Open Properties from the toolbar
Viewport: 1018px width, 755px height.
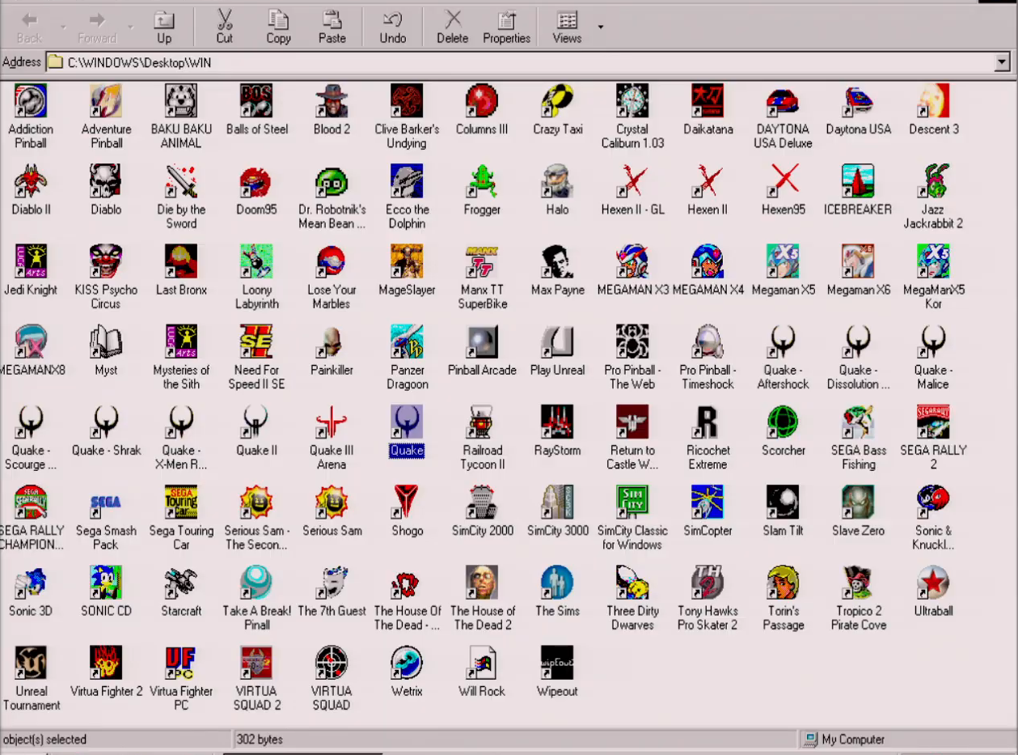coord(507,27)
